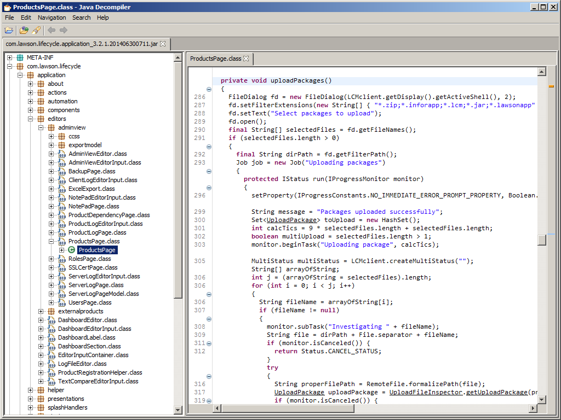Click the Forward navigation arrow

coord(64,30)
